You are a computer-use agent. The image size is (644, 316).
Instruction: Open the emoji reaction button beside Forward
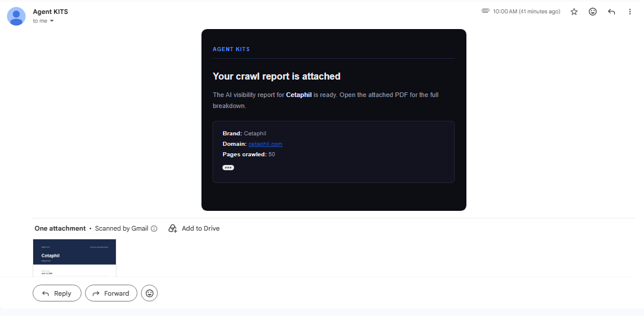point(150,293)
